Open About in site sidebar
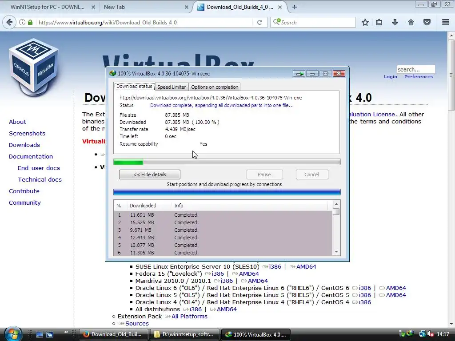This screenshot has width=455, height=341. tap(17, 122)
